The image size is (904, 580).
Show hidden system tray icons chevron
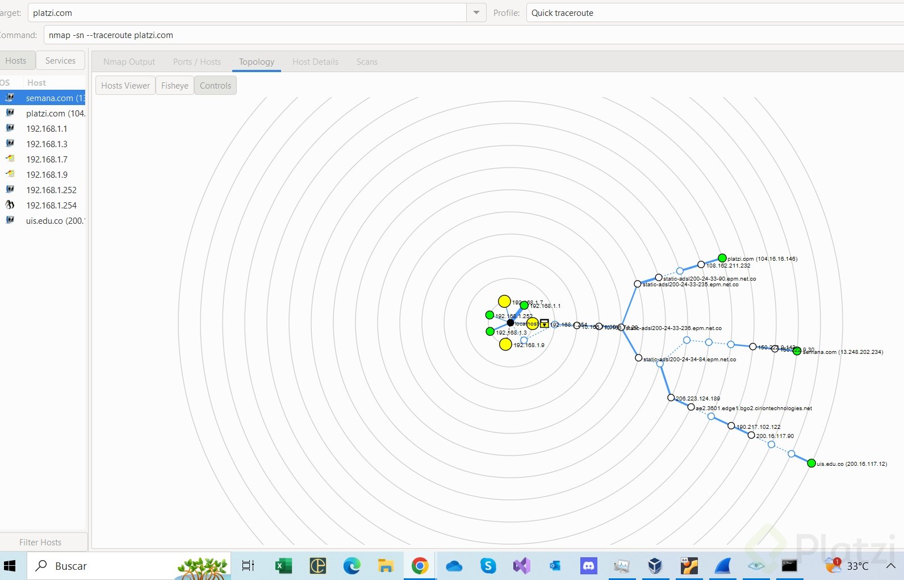click(890, 566)
